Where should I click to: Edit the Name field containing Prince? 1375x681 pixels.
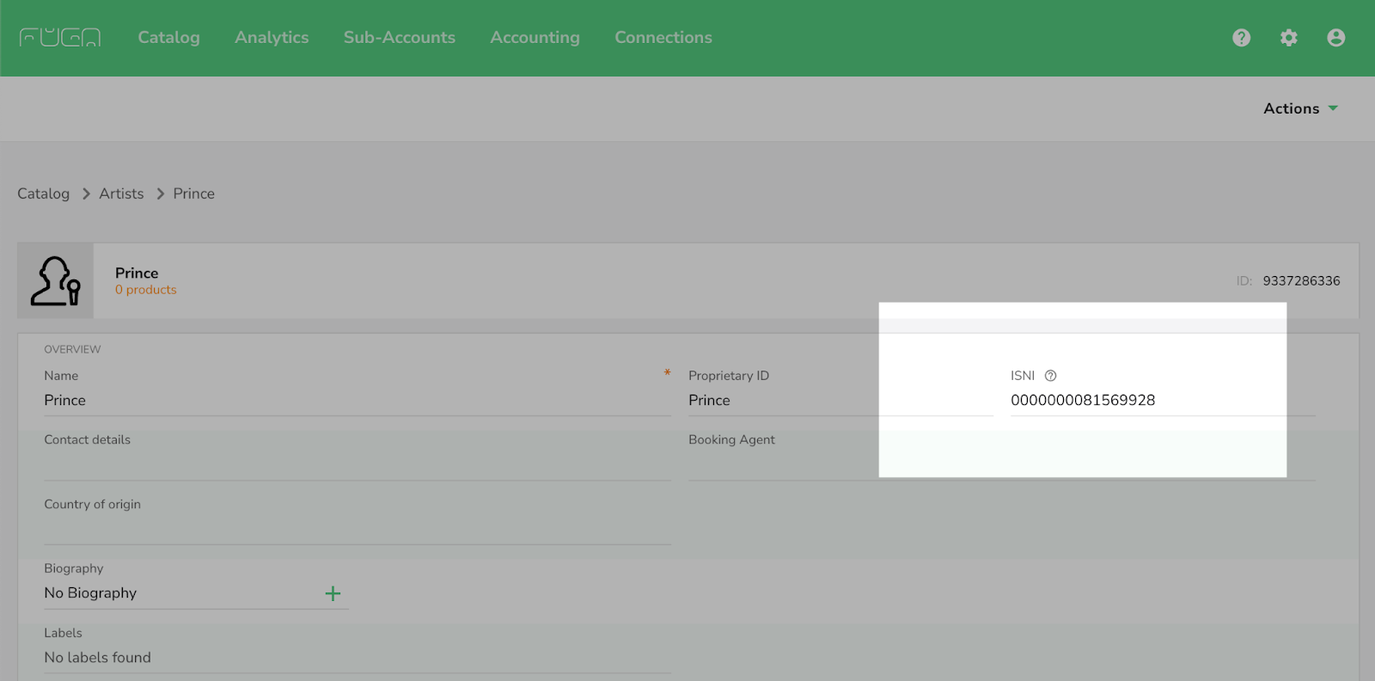coord(357,401)
